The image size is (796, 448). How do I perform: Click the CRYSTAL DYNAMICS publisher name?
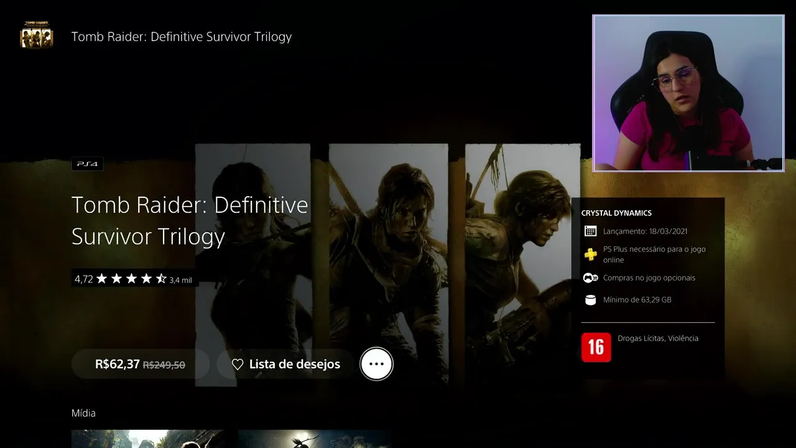[616, 213]
